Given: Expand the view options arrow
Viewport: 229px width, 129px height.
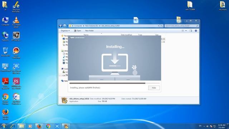Looking at the screenshot, I should 186,31.
